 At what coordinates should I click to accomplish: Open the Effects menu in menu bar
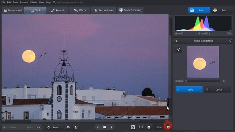coord(33,3)
